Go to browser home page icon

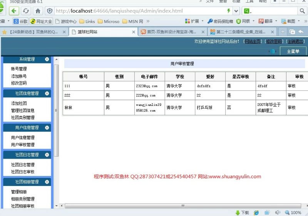click(38, 11)
